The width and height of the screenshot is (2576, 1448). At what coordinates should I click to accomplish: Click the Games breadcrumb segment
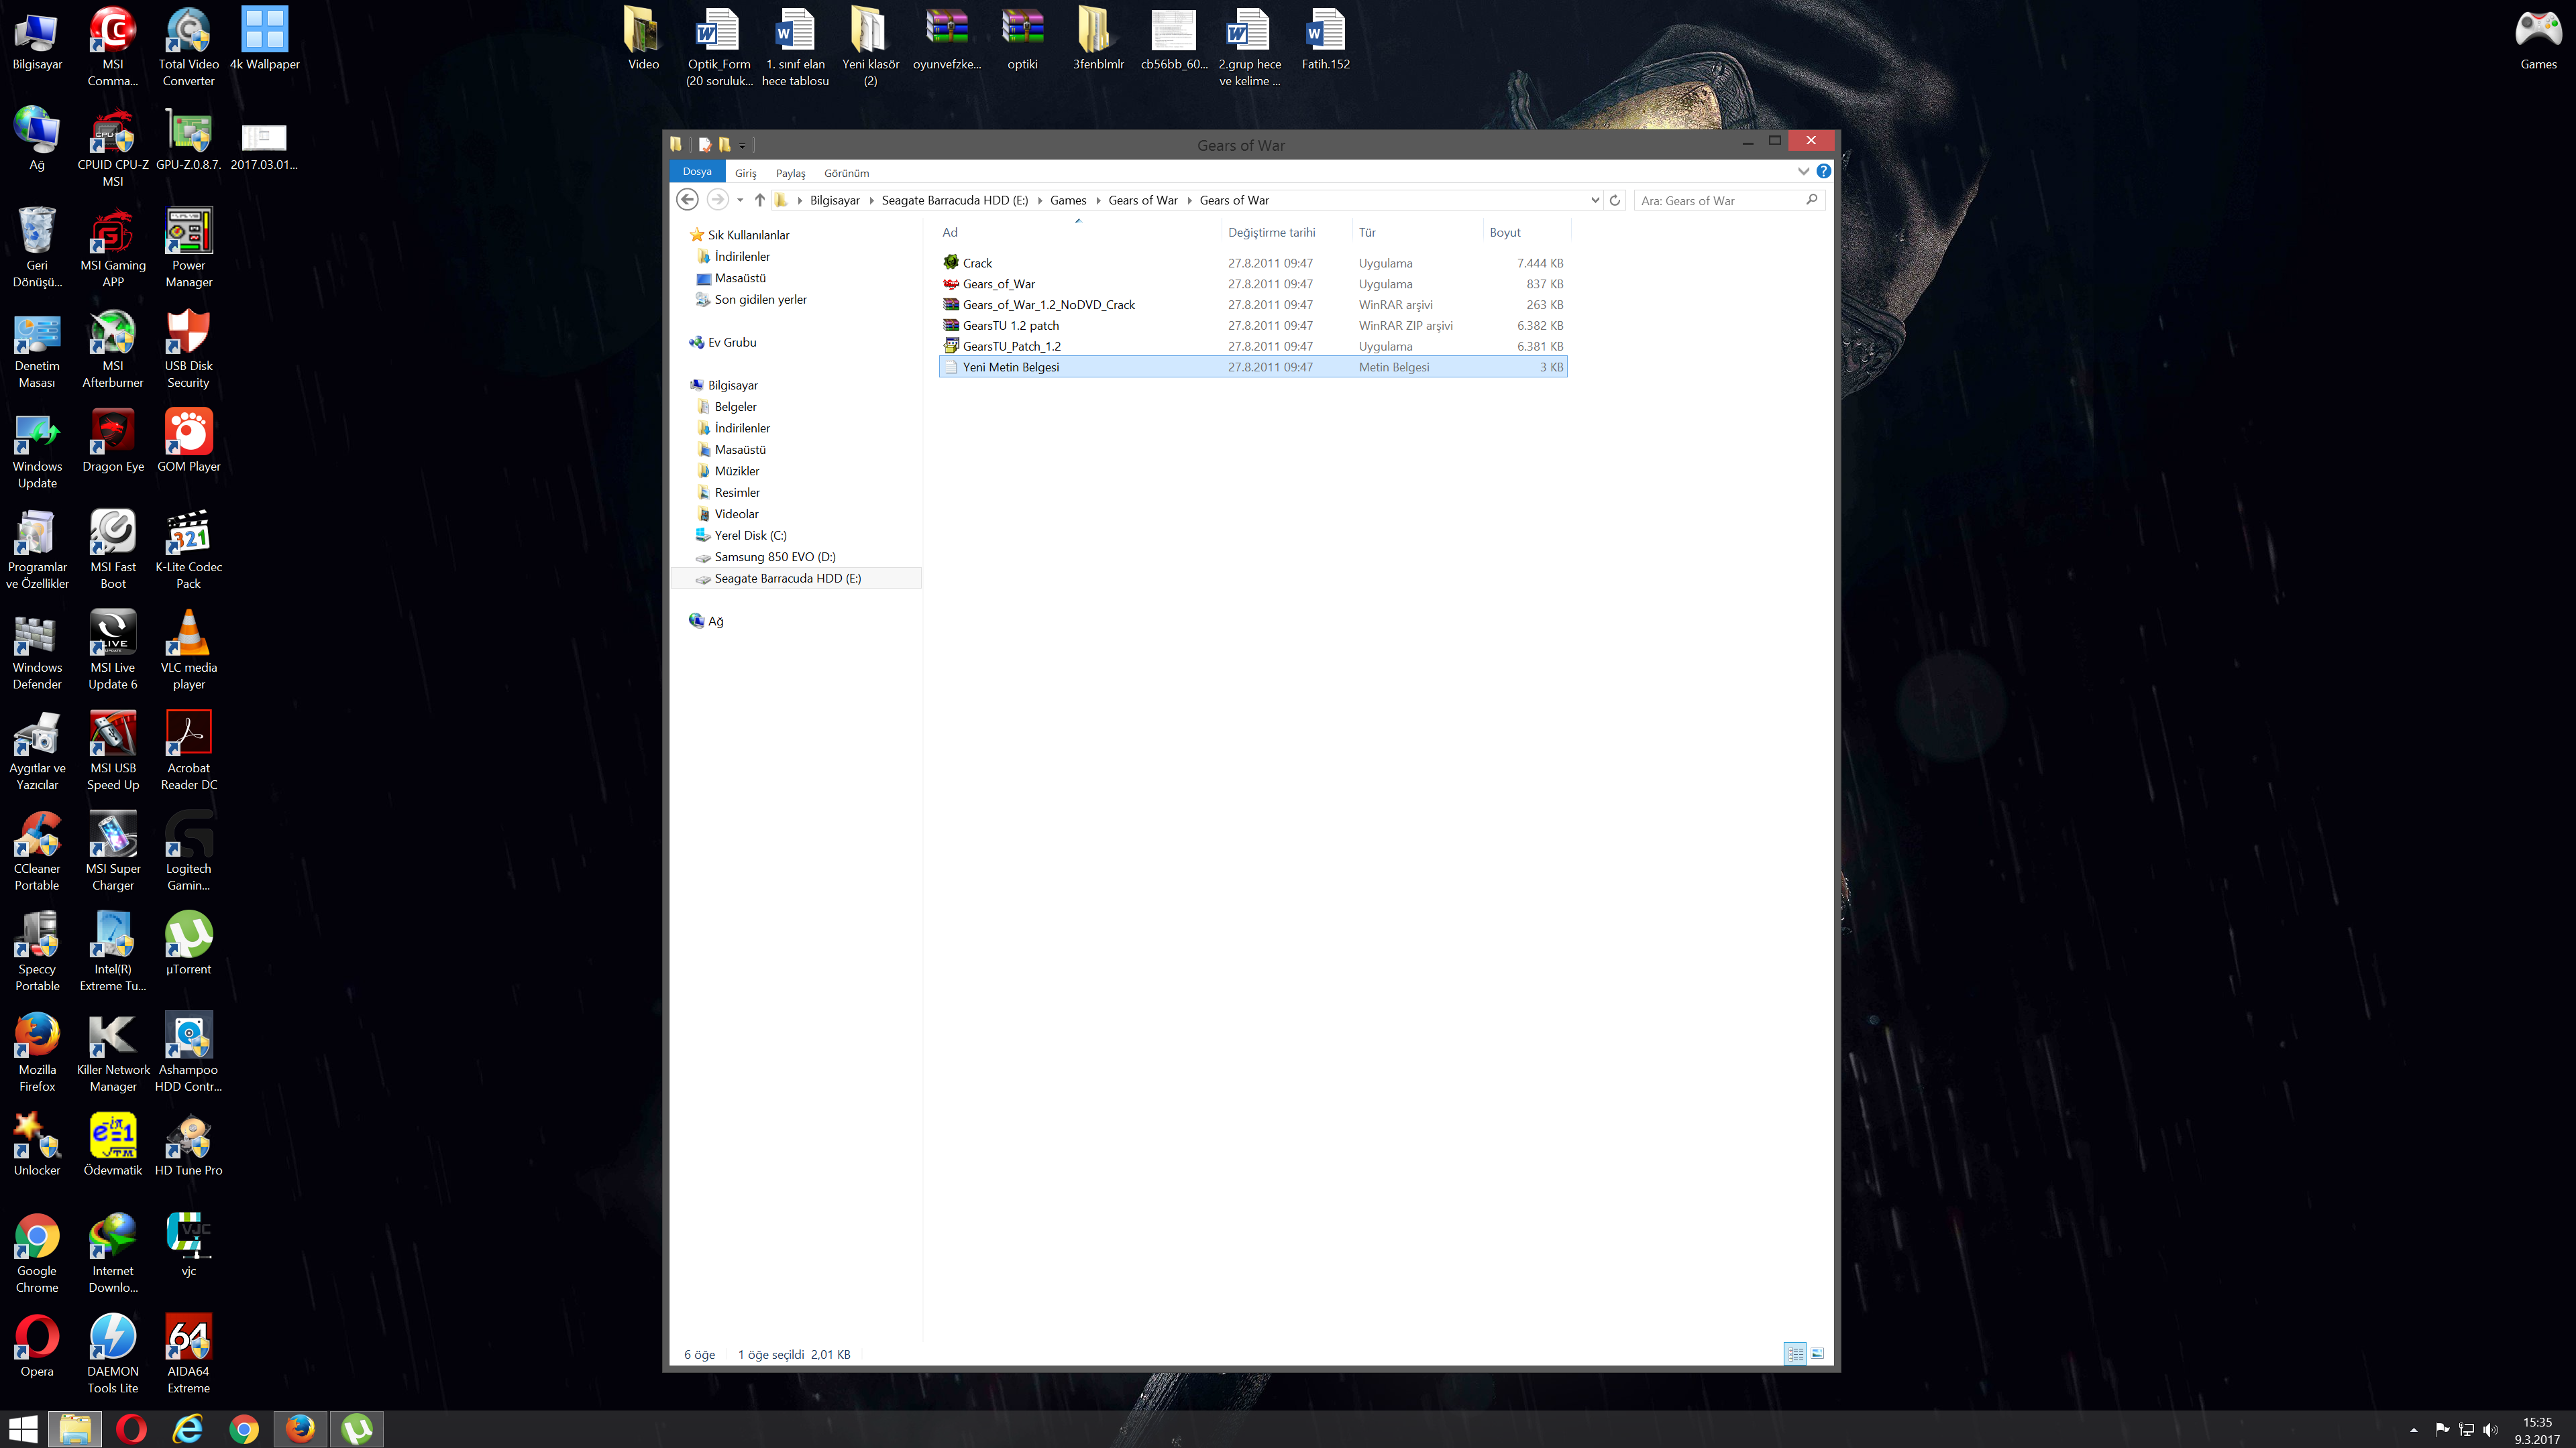(x=1068, y=201)
